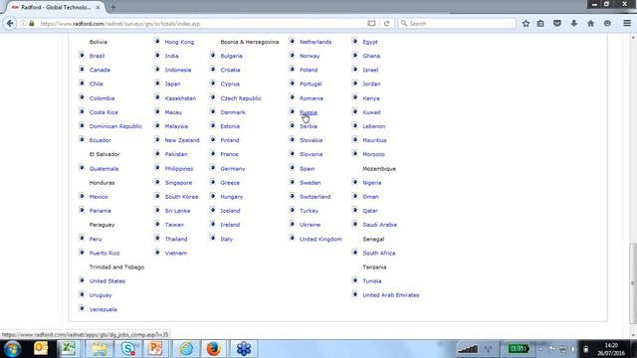Bookmark this page with the star icon
The image size is (637, 358).
(x=526, y=24)
